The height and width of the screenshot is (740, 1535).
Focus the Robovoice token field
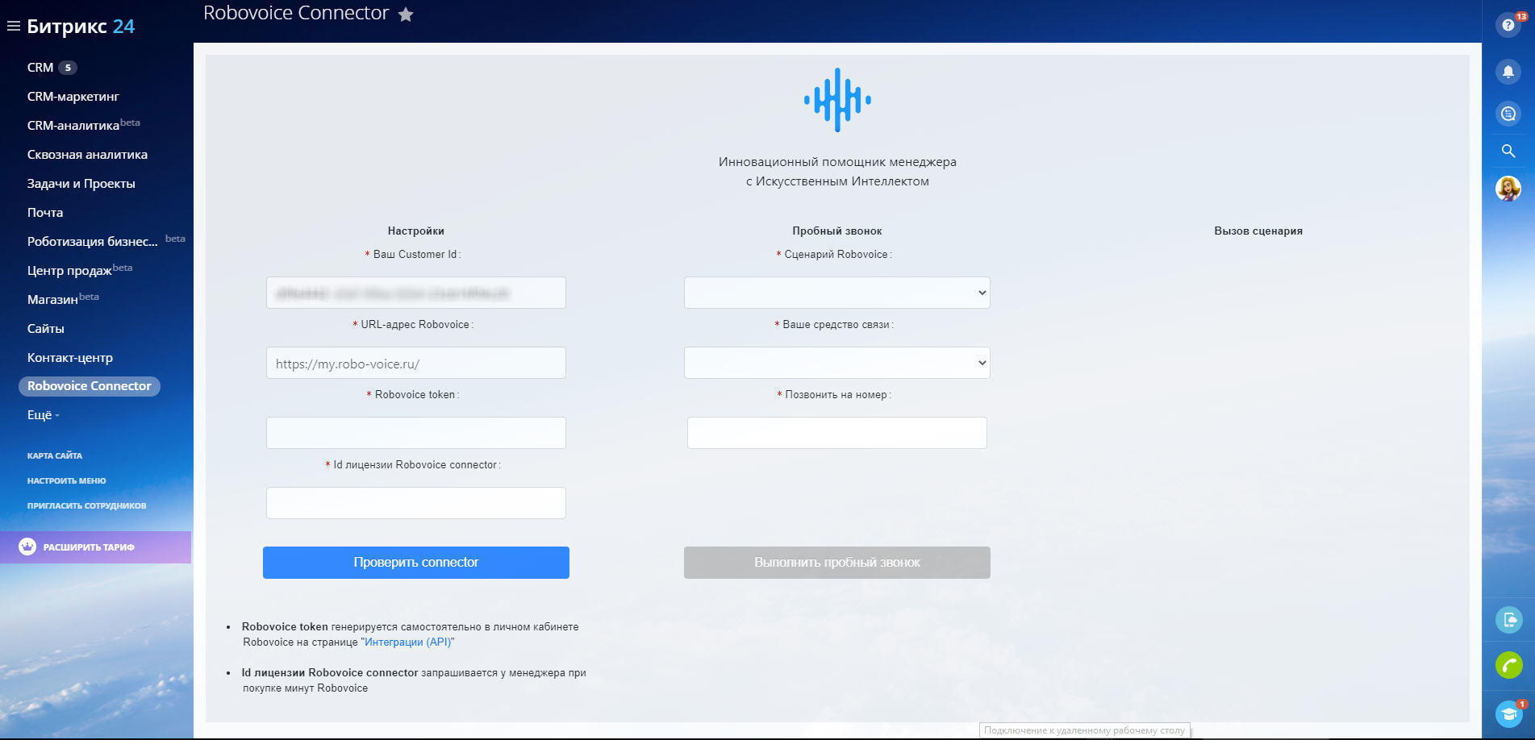(416, 433)
